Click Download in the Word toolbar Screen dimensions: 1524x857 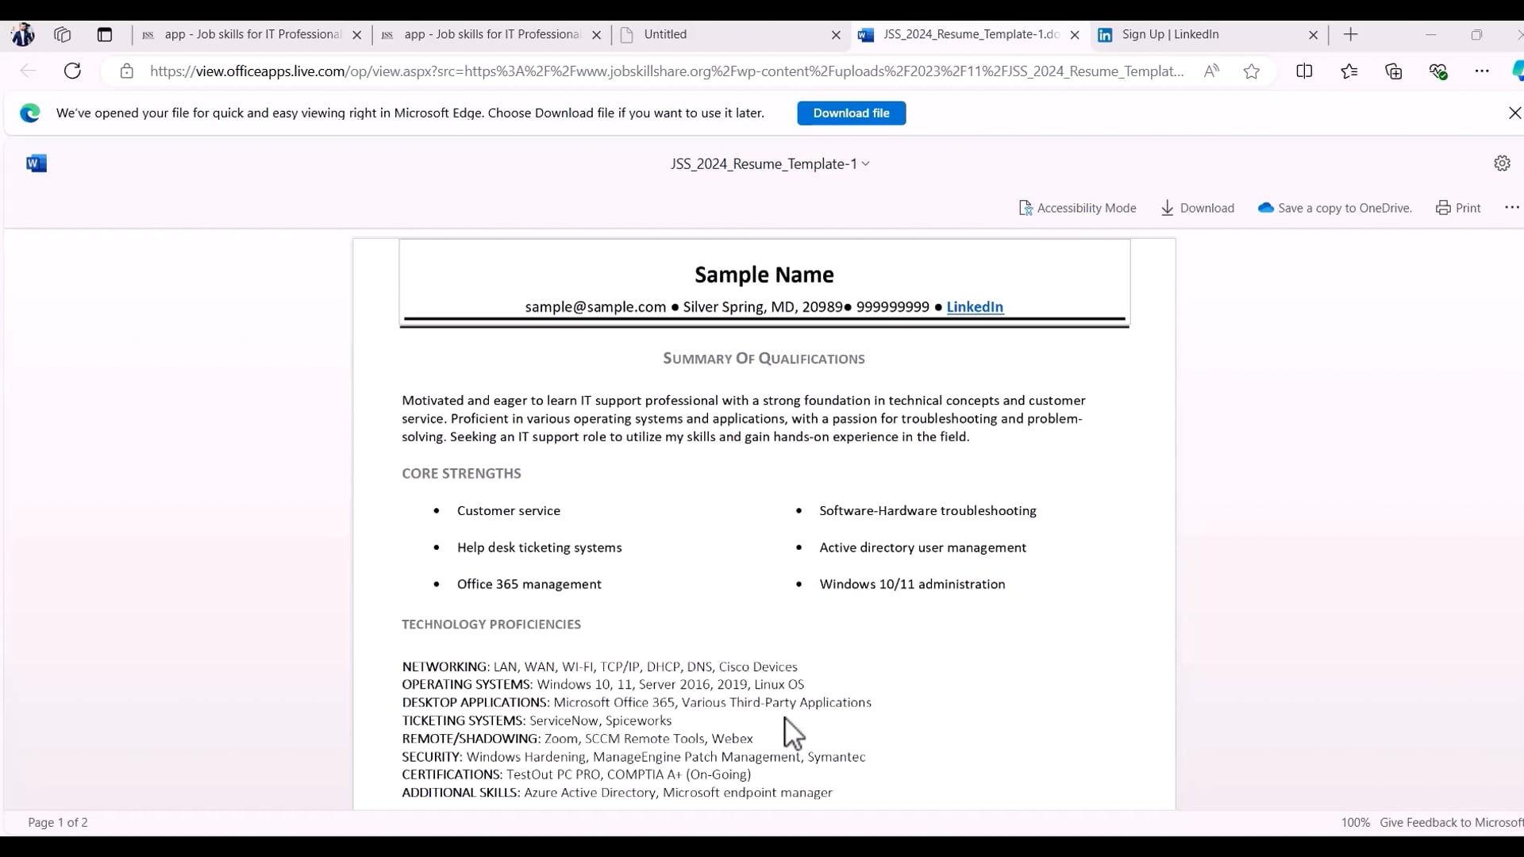[x=1197, y=208]
